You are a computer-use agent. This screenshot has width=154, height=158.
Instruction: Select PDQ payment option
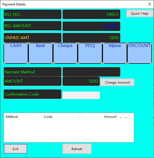90,53
